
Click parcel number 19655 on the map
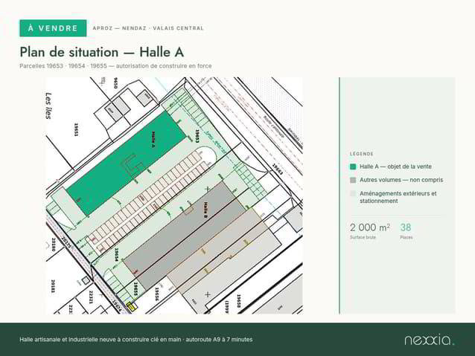pyautogui.click(x=136, y=289)
